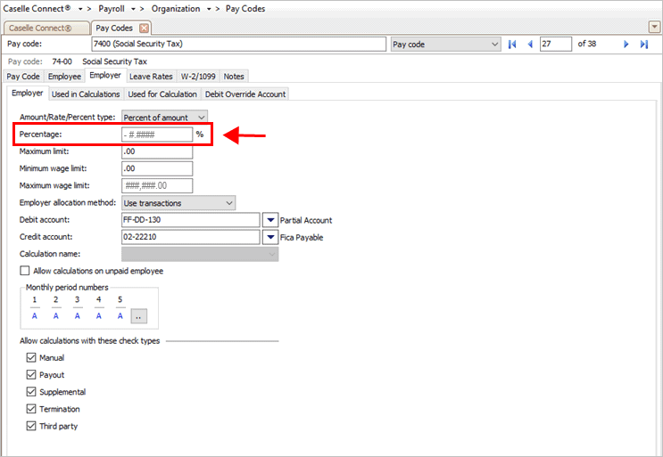Expand the Organization breadcrumb arrow
Image resolution: width=663 pixels, height=457 pixels.
[x=209, y=9]
